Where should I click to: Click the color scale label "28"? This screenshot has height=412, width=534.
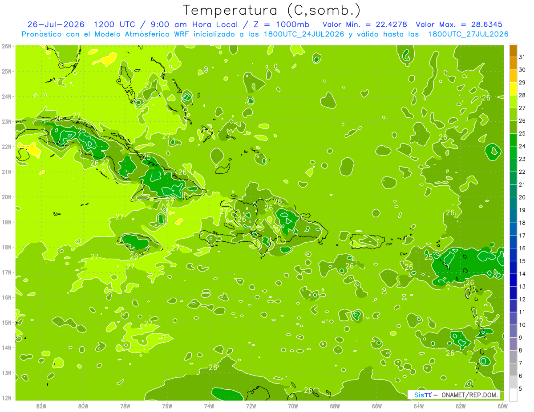click(522, 96)
